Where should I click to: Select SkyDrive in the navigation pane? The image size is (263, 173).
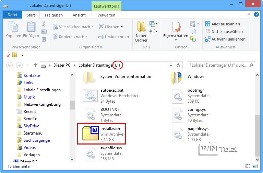coord(28,126)
